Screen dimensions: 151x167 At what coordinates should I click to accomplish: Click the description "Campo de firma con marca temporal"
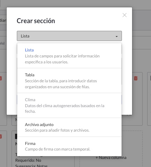(57, 149)
